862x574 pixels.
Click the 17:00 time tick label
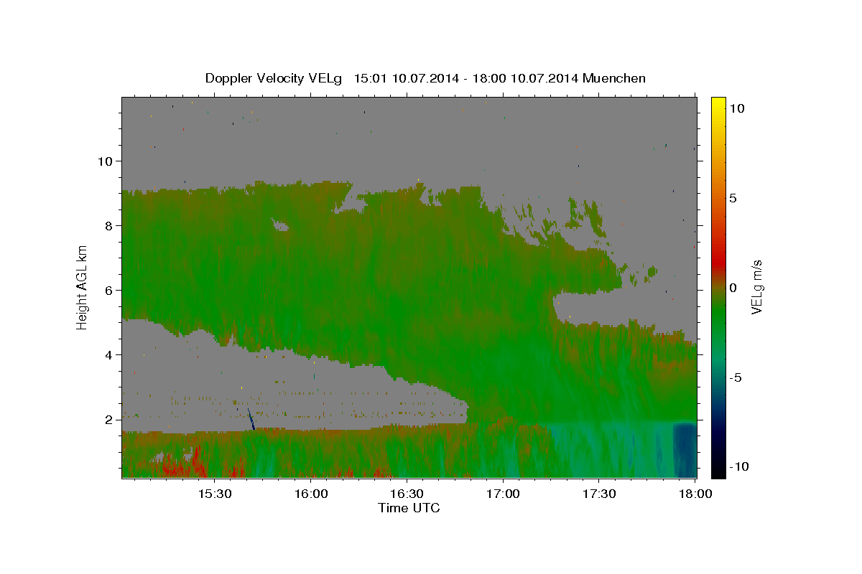503,494
